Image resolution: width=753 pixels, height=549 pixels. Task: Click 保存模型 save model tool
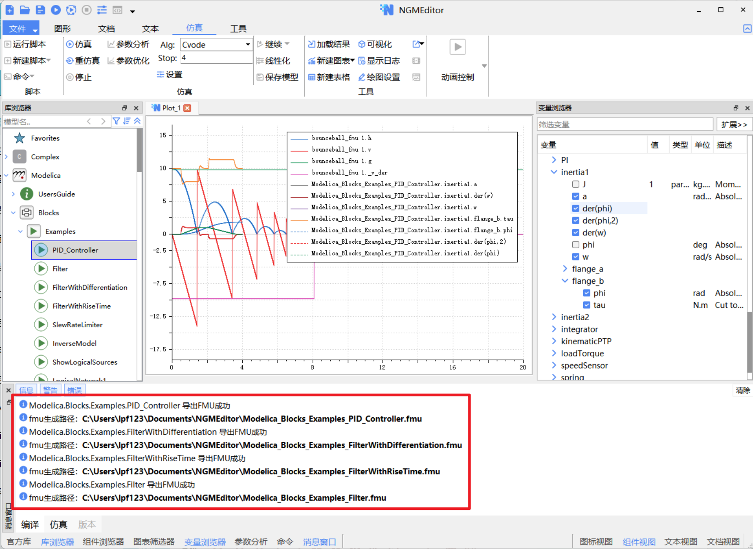pyautogui.click(x=278, y=77)
